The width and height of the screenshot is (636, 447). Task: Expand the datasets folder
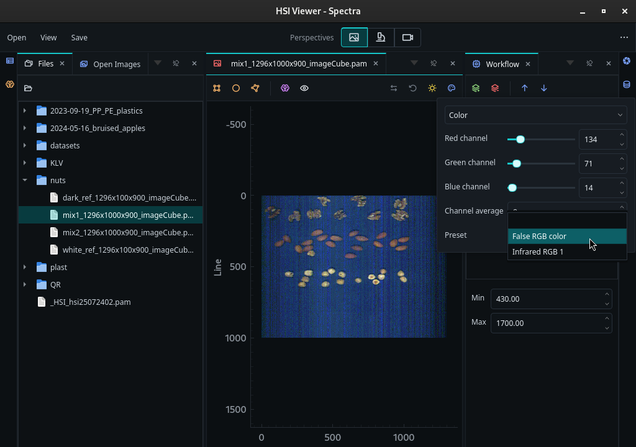tap(25, 145)
